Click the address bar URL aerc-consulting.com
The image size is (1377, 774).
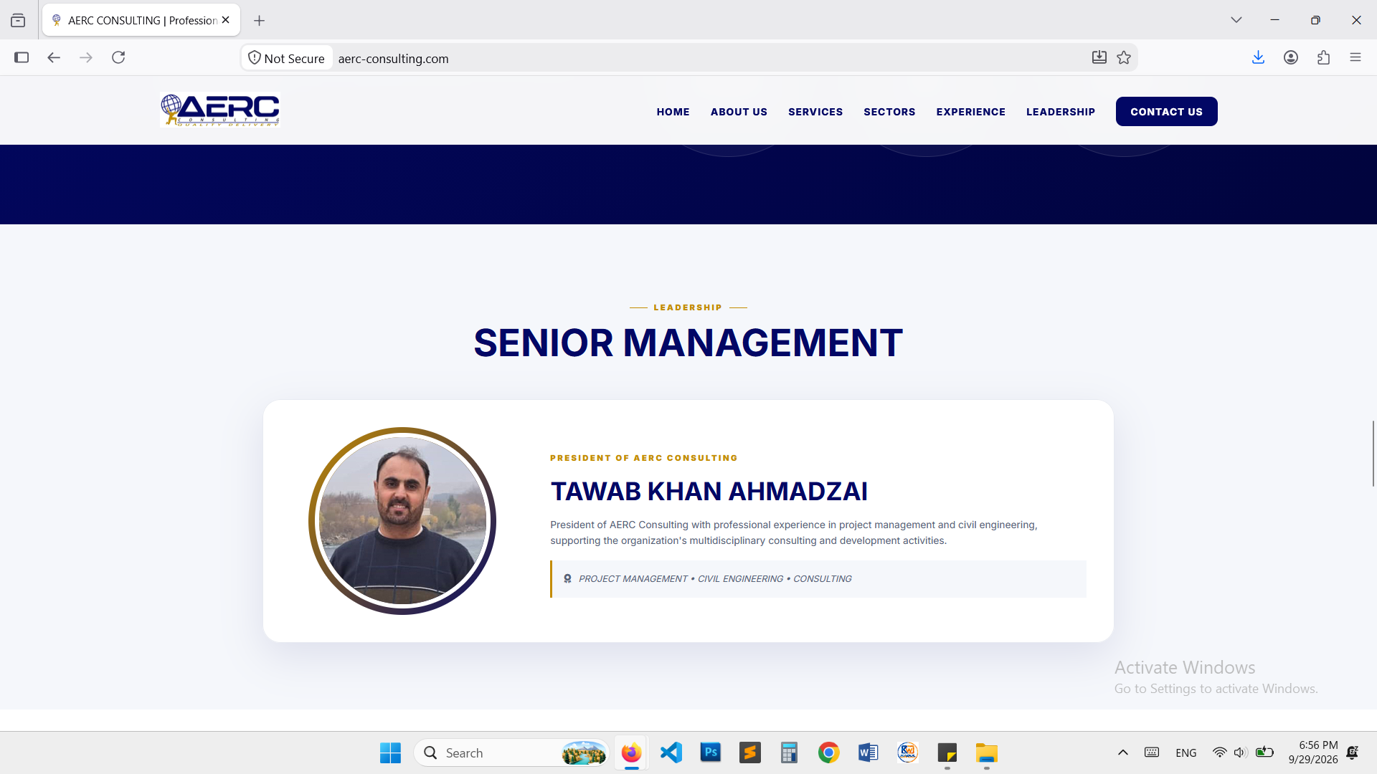tap(393, 59)
